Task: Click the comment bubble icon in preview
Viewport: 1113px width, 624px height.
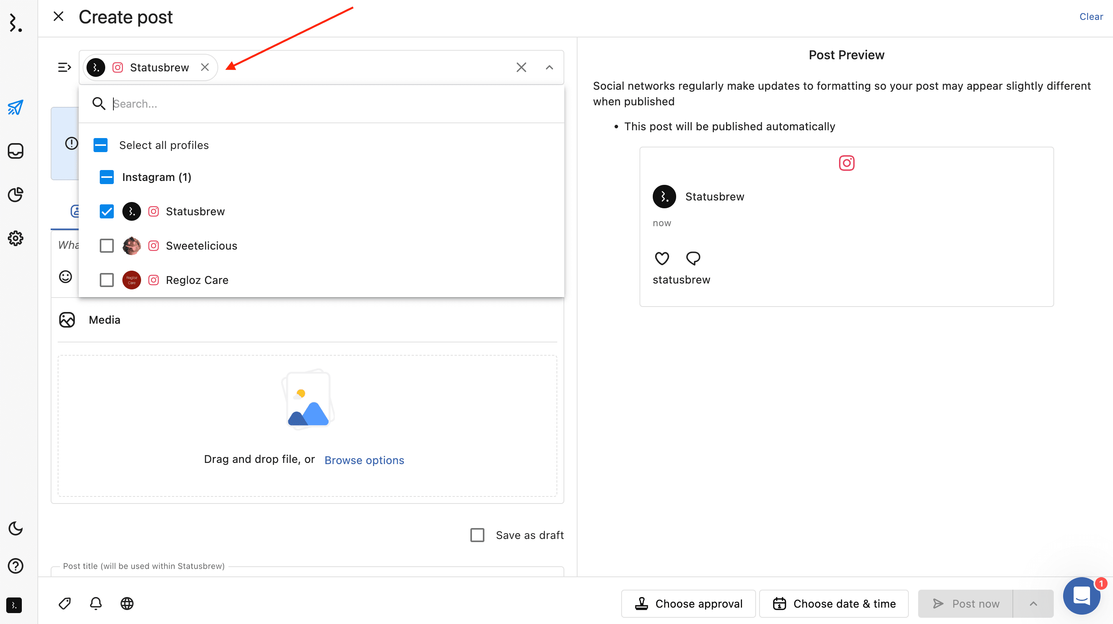Action: pos(693,258)
